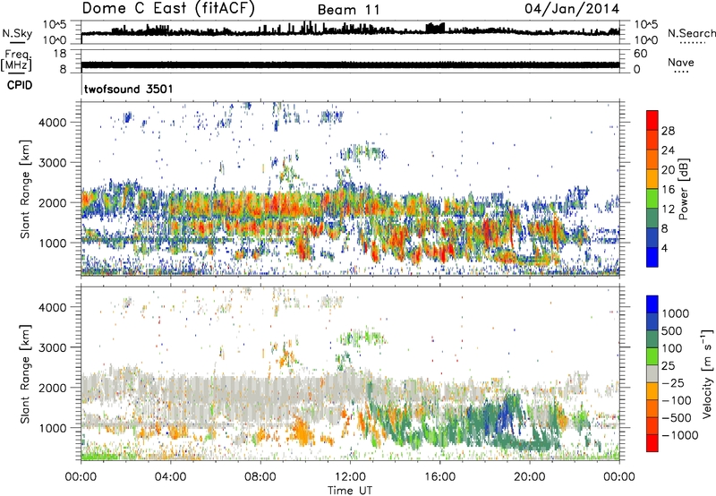Click the 'Freq. [MHz]' axis label
This screenshot has width=716, height=496.
pos(16,61)
